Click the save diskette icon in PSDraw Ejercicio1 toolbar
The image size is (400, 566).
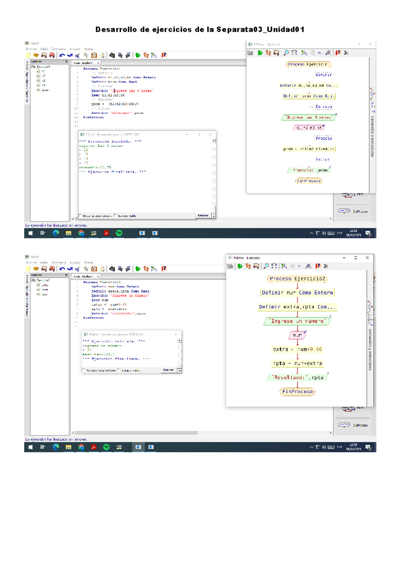(x=276, y=53)
